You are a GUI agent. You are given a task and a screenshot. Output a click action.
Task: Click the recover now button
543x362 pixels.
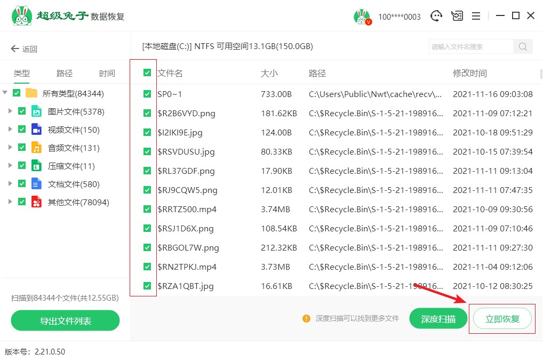[x=502, y=319]
